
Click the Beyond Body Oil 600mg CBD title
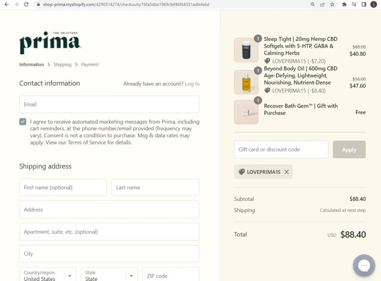point(301,75)
